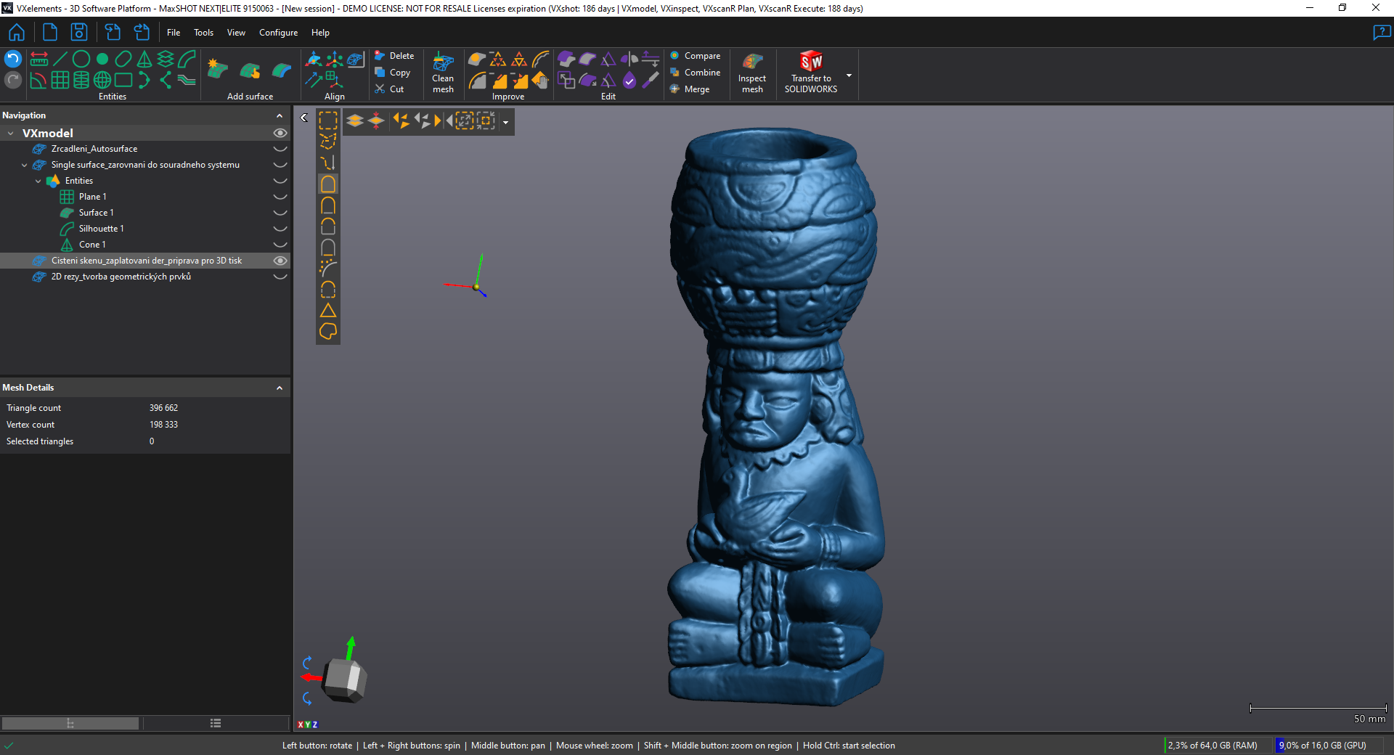1394x755 pixels.
Task: Choose the triangle selection tool in viewport
Action: (x=328, y=311)
